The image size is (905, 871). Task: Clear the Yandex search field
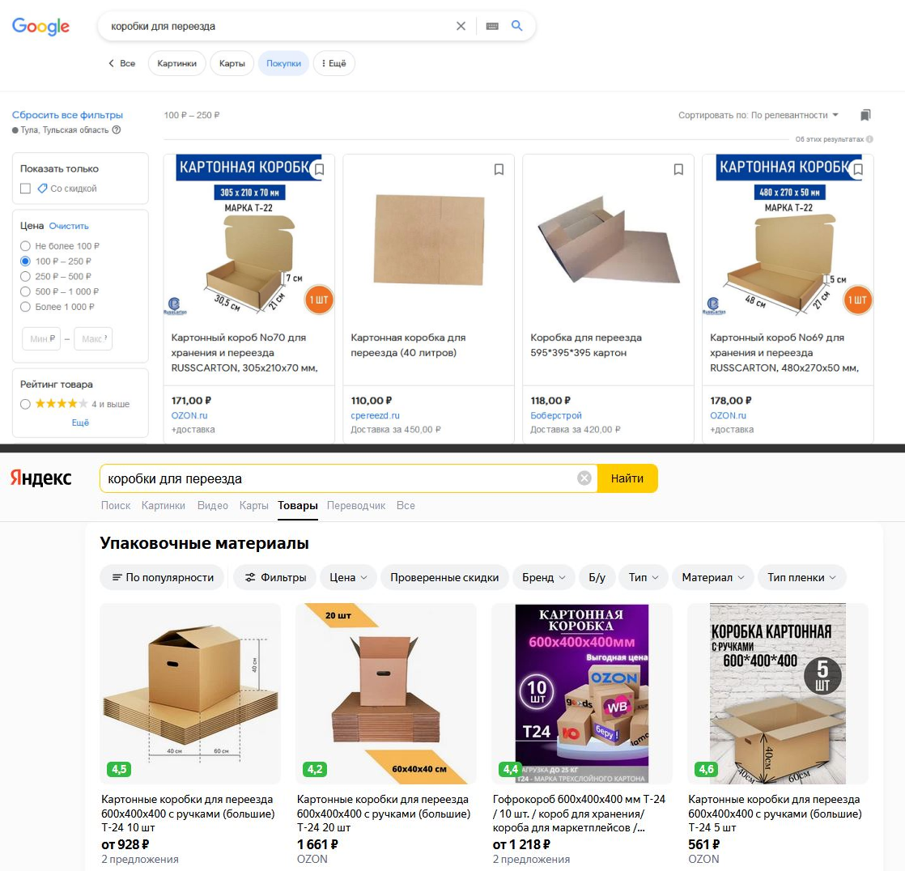tap(584, 478)
